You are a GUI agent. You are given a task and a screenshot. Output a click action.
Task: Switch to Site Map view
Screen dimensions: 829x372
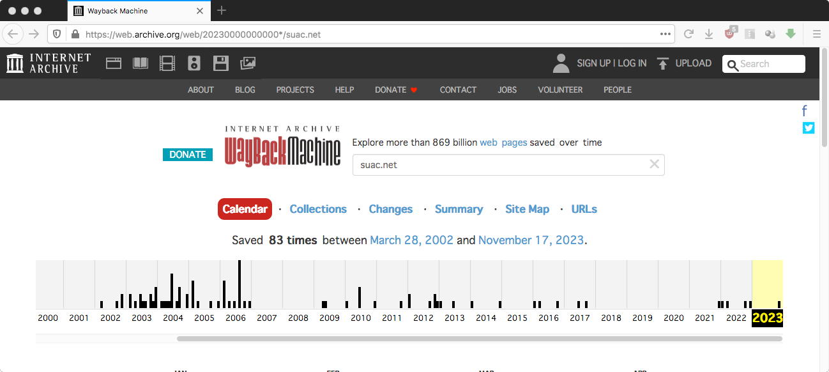527,209
